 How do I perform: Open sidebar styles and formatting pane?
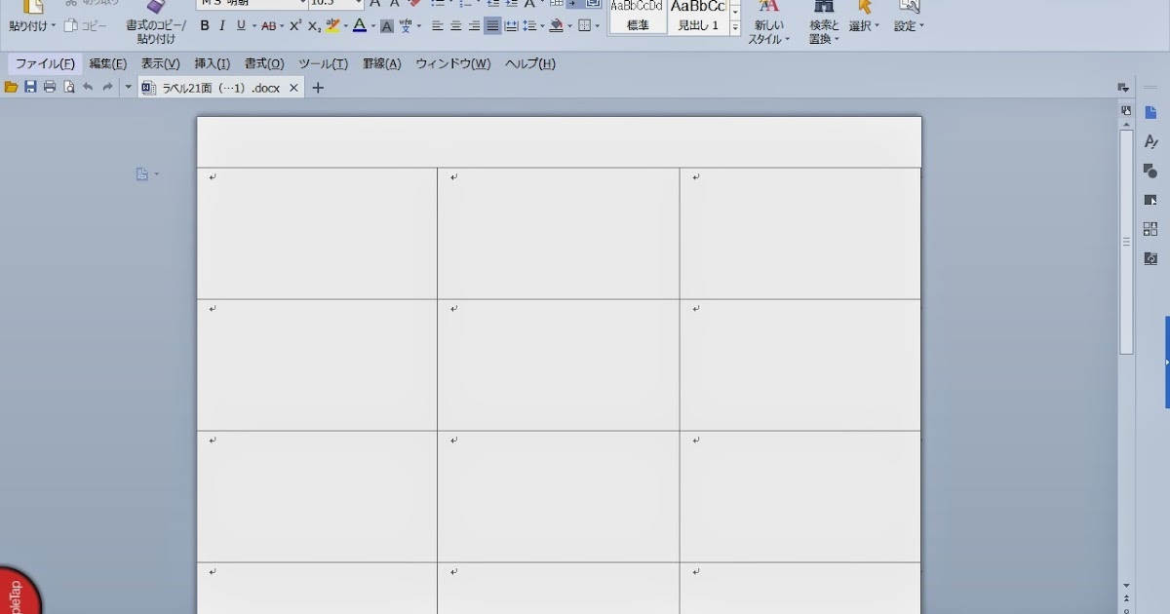tap(1150, 142)
